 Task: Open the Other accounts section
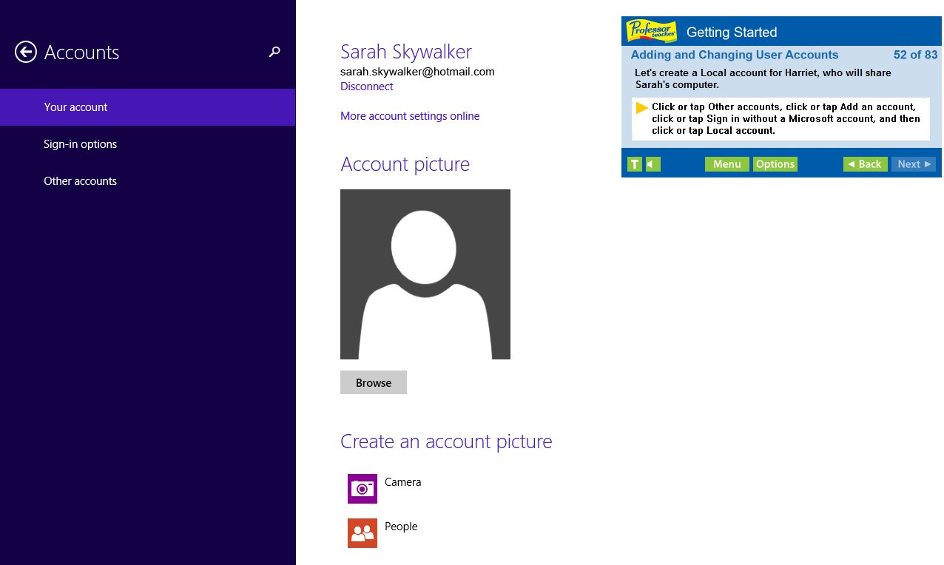[x=80, y=180]
